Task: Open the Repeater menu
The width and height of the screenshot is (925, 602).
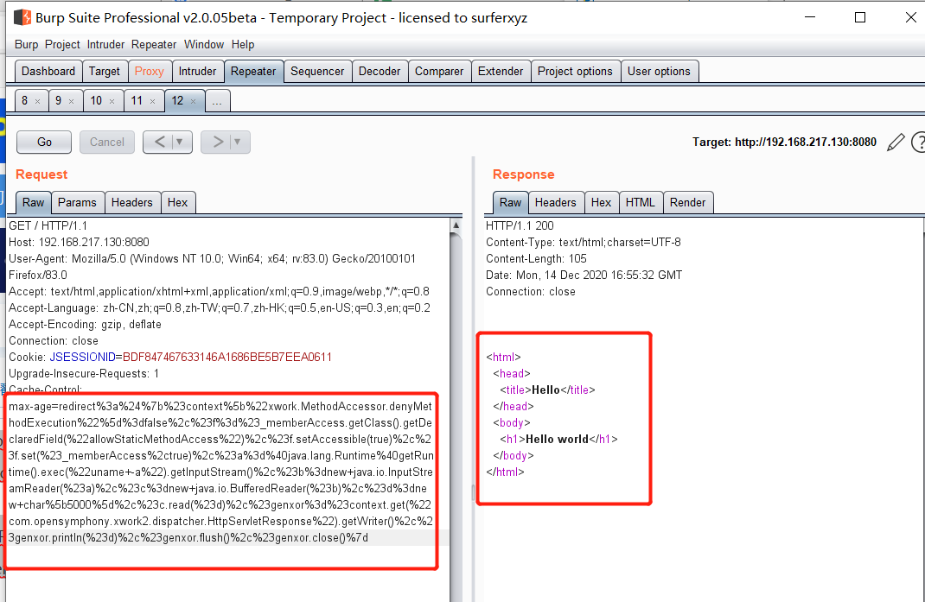Action: pos(154,44)
